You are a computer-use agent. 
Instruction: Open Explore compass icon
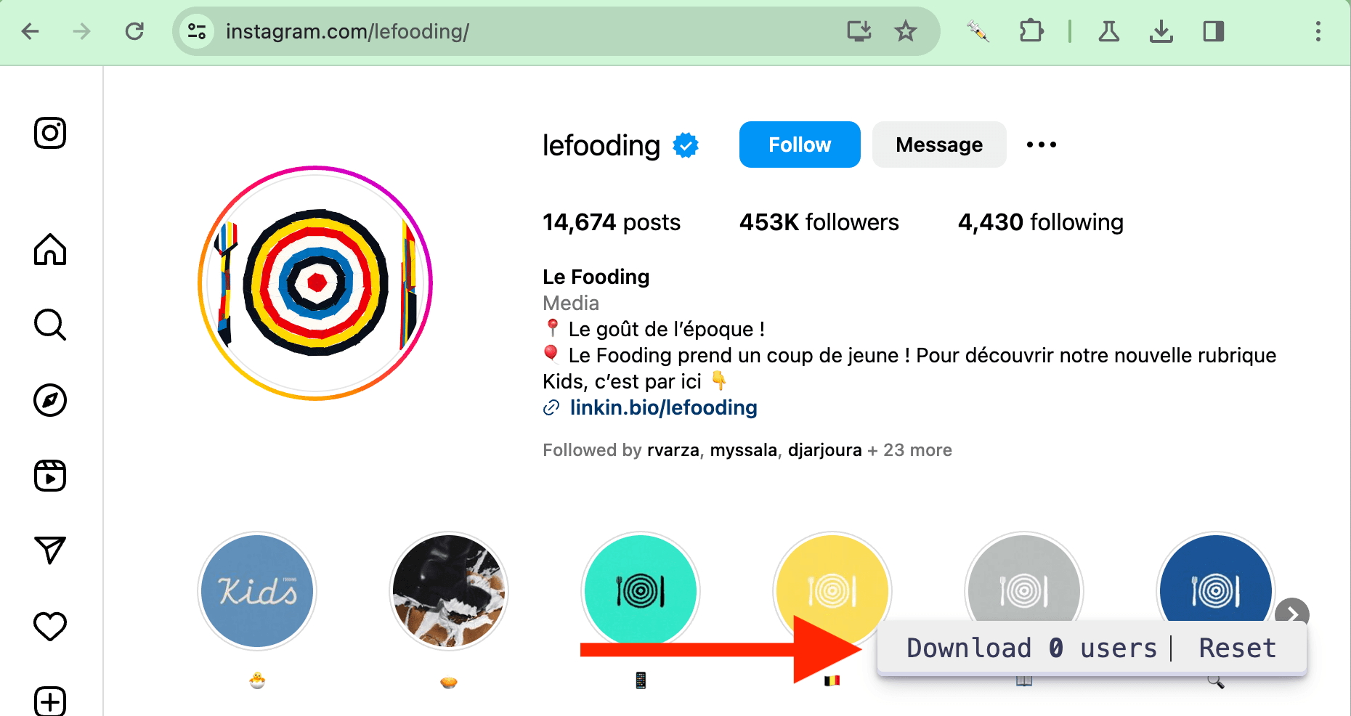point(50,400)
